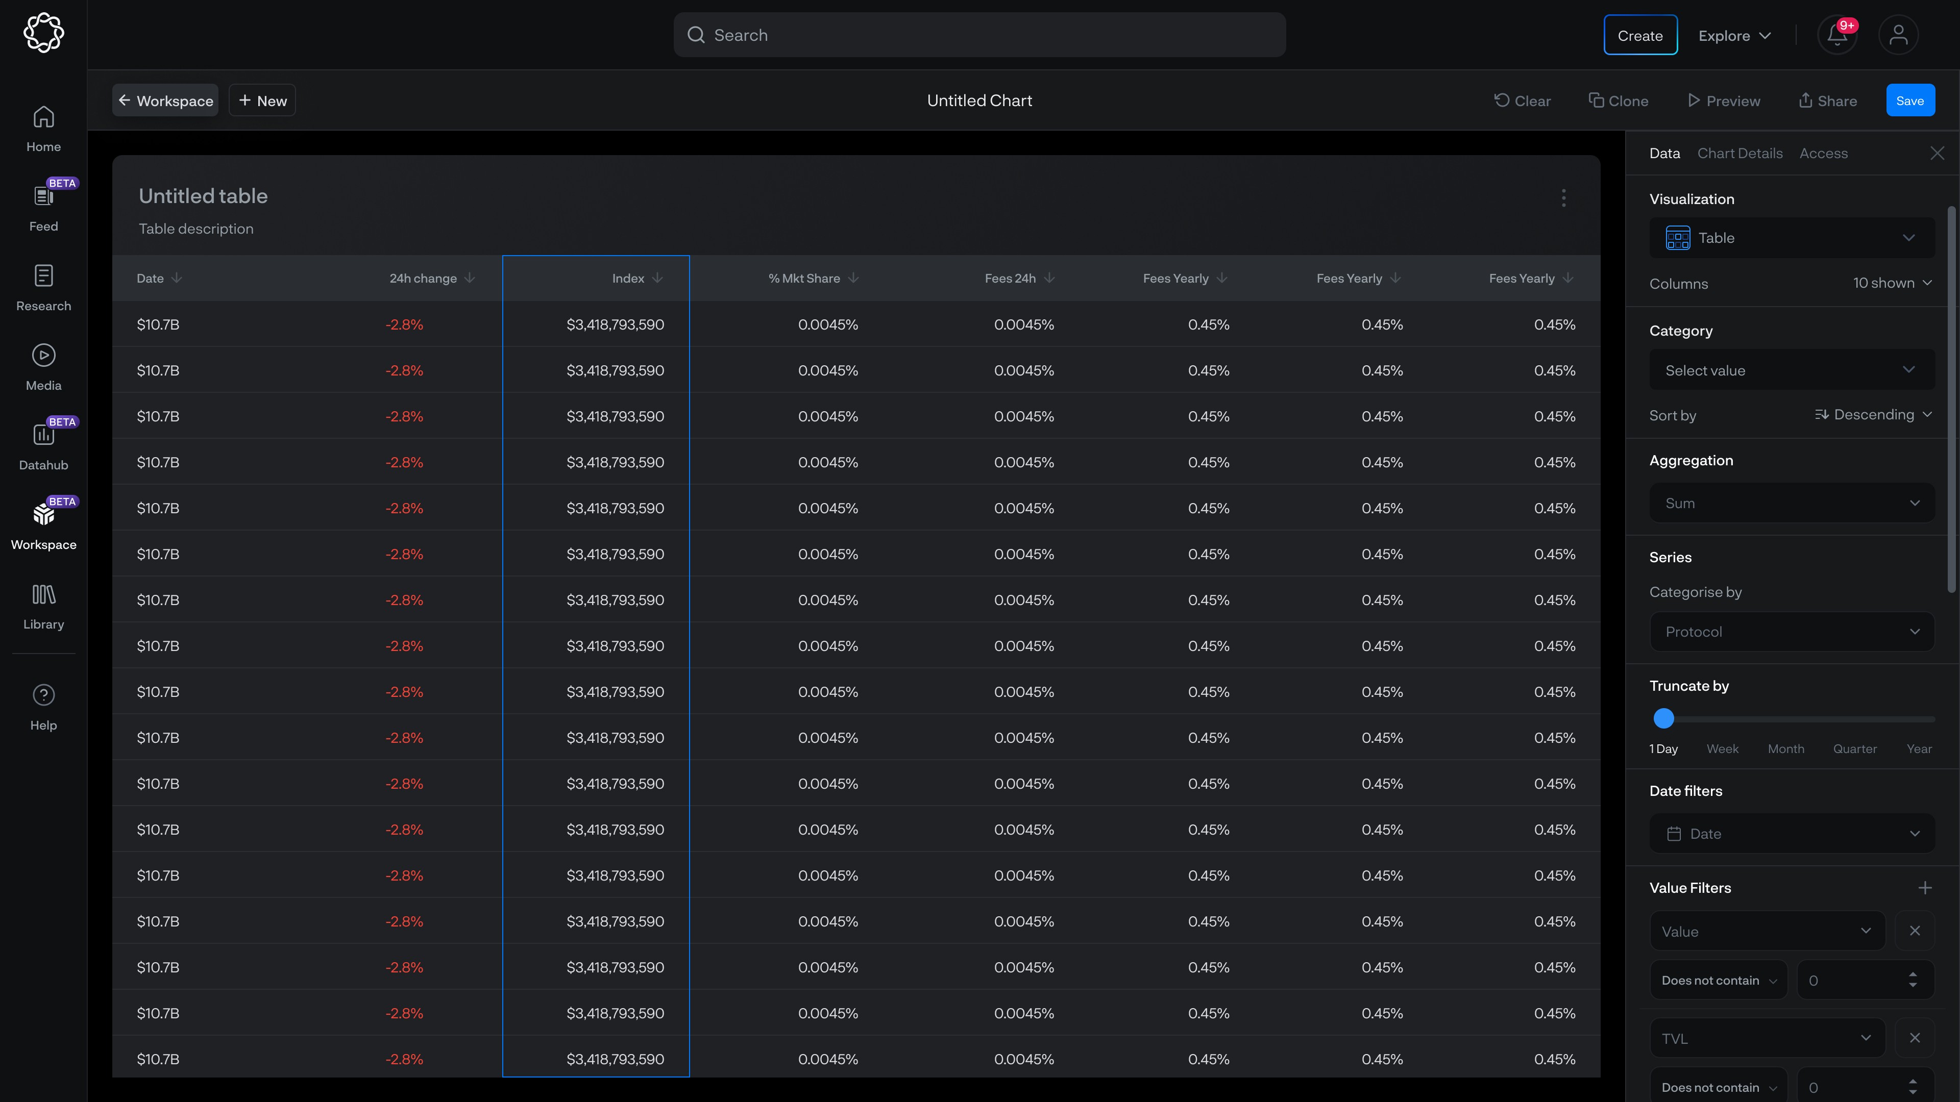Image resolution: width=1960 pixels, height=1102 pixels.
Task: Open the notifications bell icon
Action: tap(1837, 36)
